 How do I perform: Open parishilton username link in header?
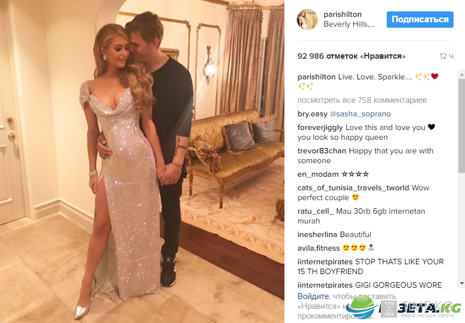343,14
